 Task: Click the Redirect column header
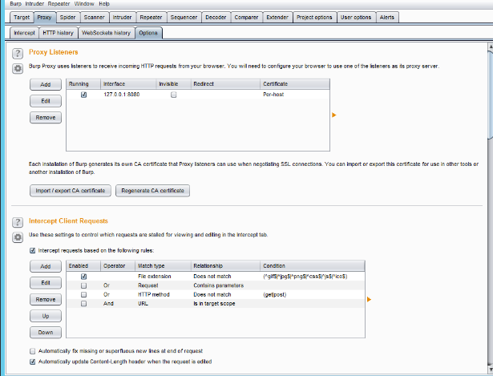click(225, 84)
